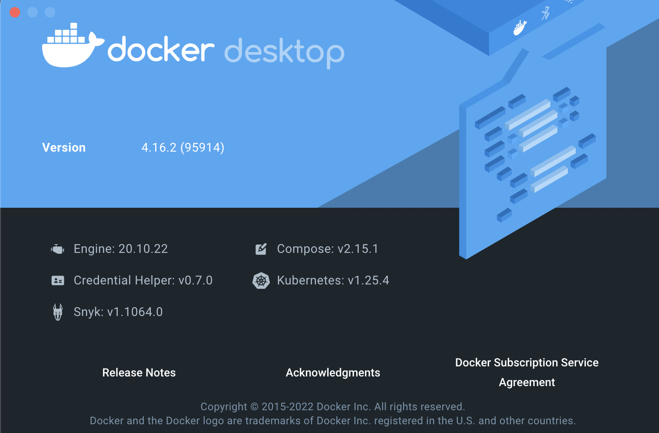Click the Snyk version text v1.1064.0
This screenshot has width=659, height=433.
click(x=117, y=312)
